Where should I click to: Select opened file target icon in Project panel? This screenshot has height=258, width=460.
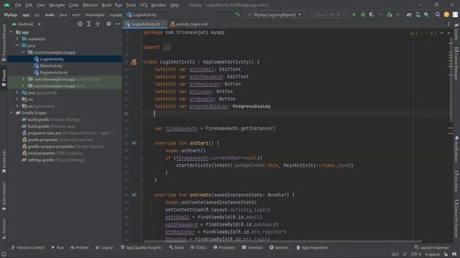[x=80, y=24]
